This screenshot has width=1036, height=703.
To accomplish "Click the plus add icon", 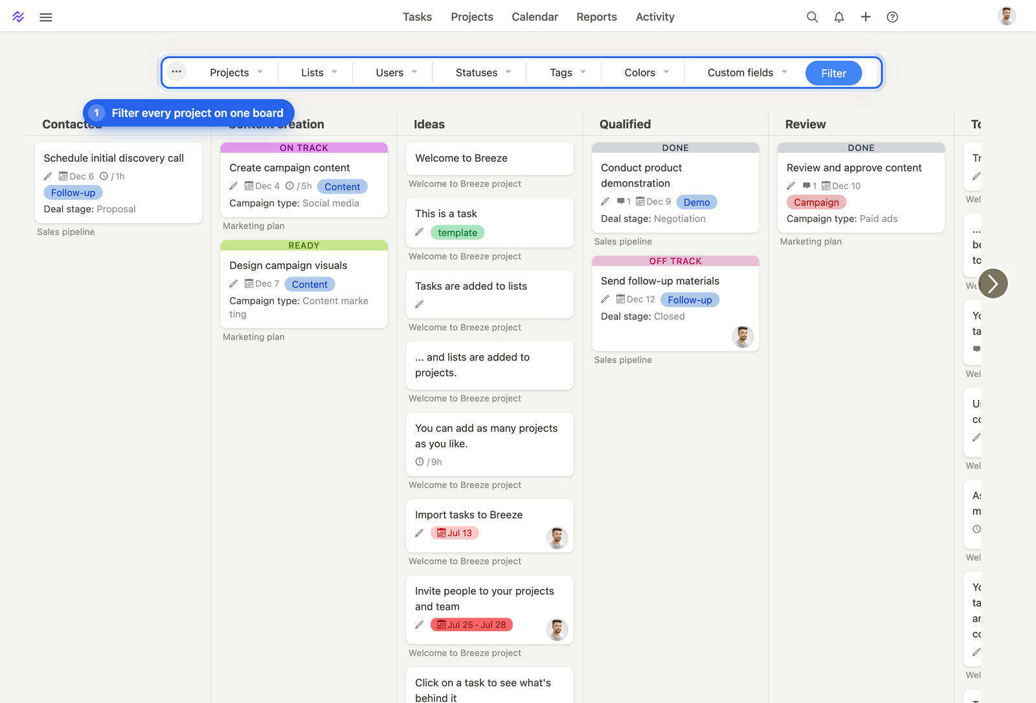I will coord(866,17).
